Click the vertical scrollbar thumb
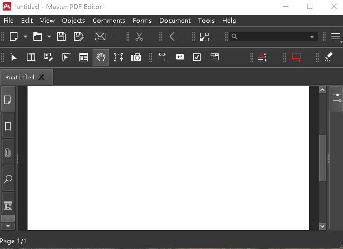 322,158
